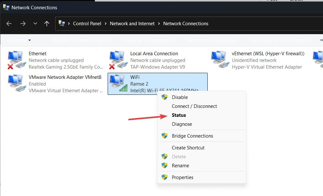Open the recent locations dropdown chevron

click(35, 24)
